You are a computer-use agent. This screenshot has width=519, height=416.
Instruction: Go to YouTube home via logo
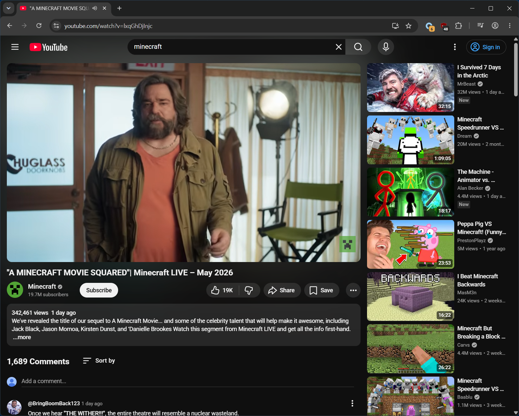48,47
